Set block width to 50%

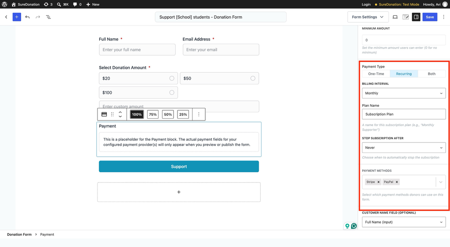[168, 114]
